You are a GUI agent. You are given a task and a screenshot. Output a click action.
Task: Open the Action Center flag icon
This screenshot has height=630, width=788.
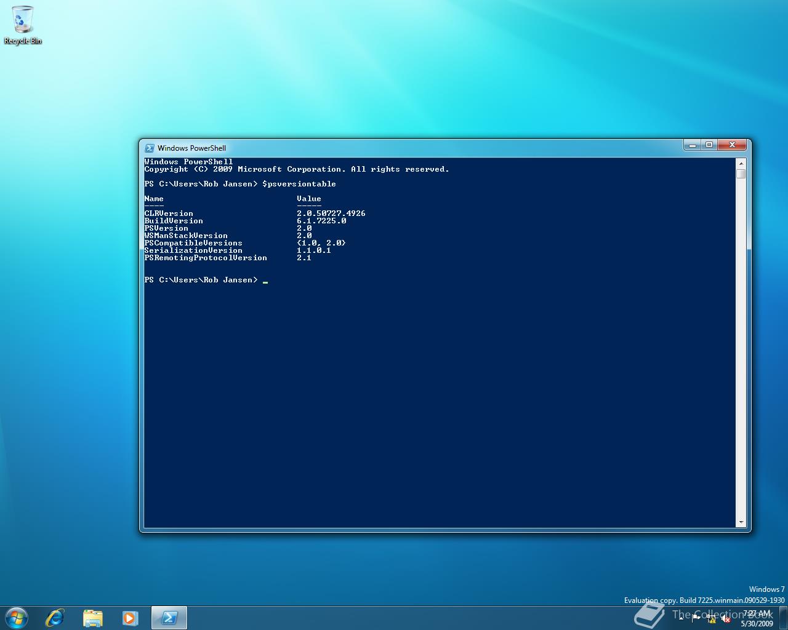[696, 618]
